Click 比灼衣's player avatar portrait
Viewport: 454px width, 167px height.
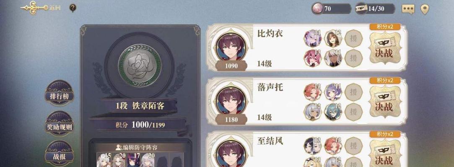(x=231, y=47)
